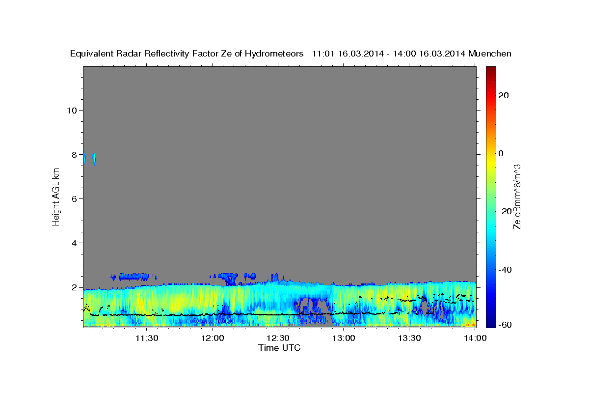
Task: Click the height tick label '4'
Action: click(x=74, y=243)
